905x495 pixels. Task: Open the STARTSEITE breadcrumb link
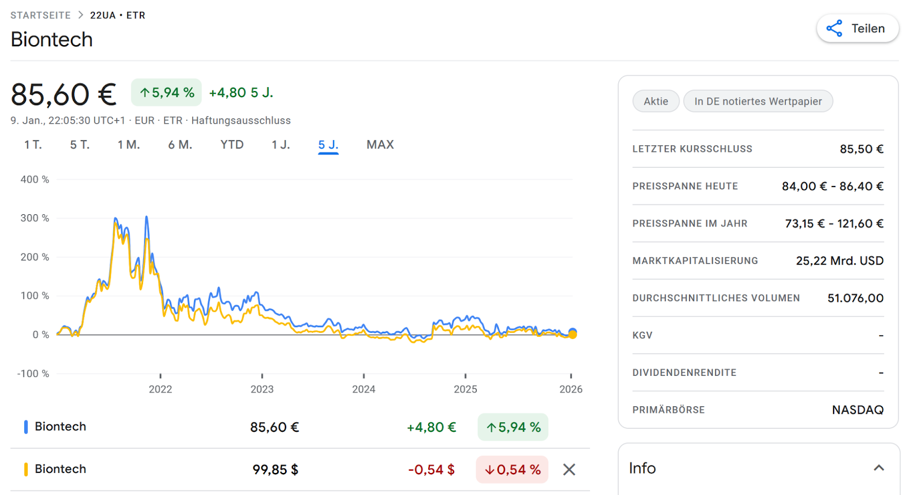41,15
